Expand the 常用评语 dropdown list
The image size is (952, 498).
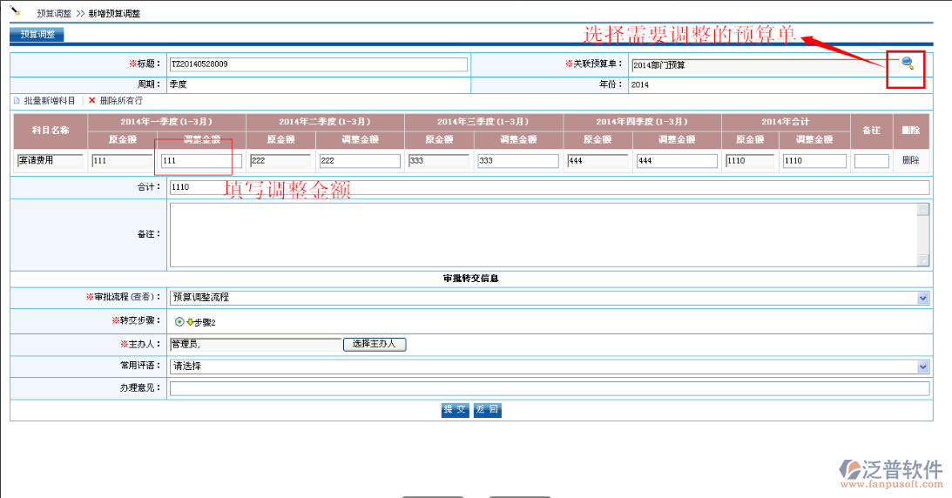[923, 367]
